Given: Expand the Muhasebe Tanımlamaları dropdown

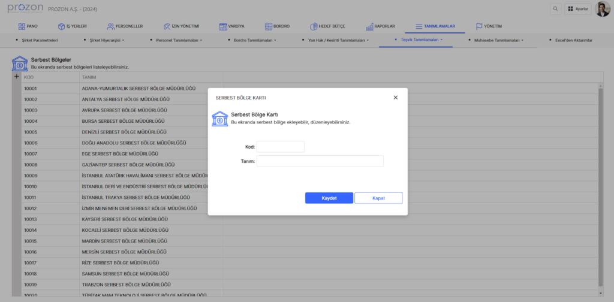Looking at the screenshot, I should 495,40.
